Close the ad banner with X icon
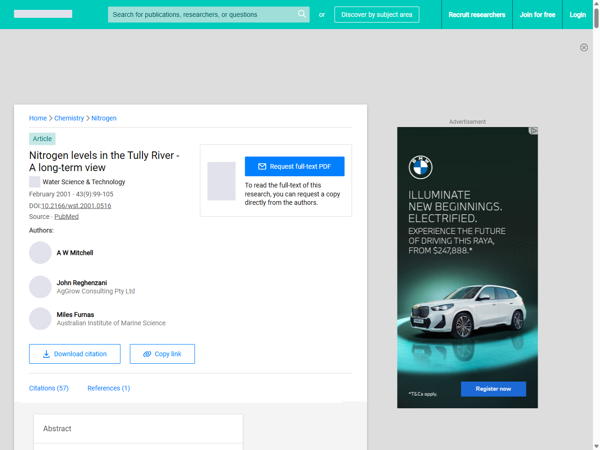600x450 pixels. pyautogui.click(x=584, y=47)
